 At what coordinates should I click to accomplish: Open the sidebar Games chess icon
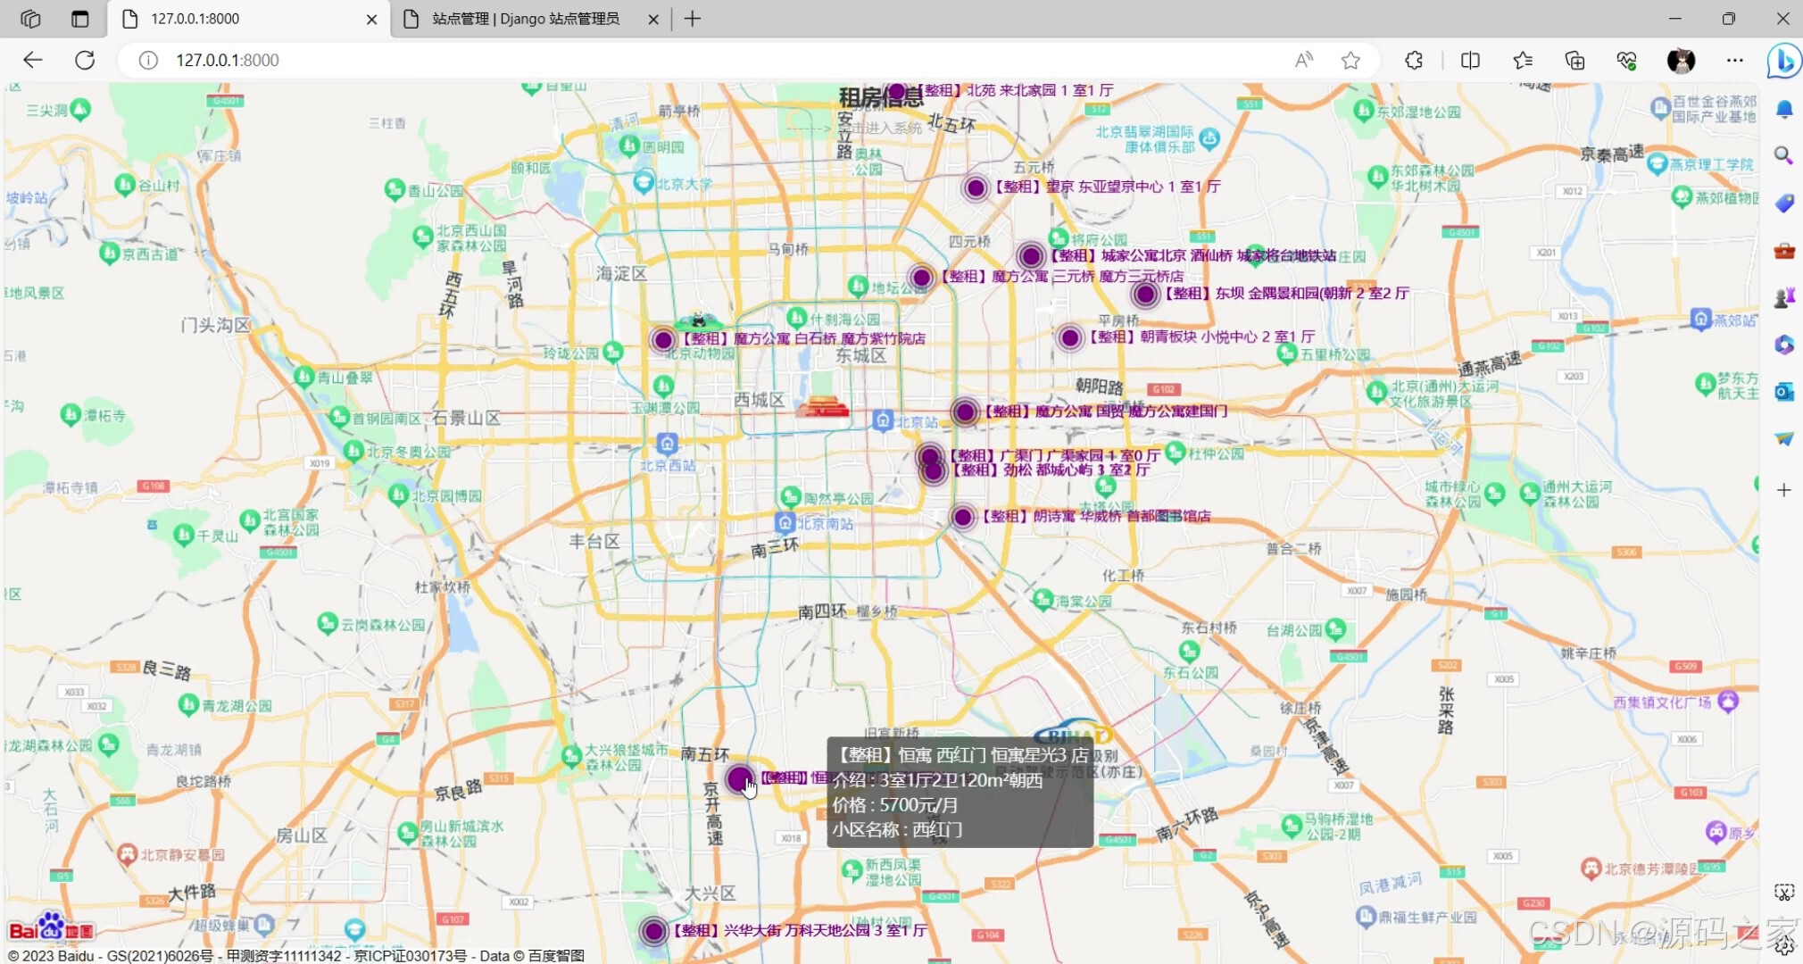[1784, 298]
